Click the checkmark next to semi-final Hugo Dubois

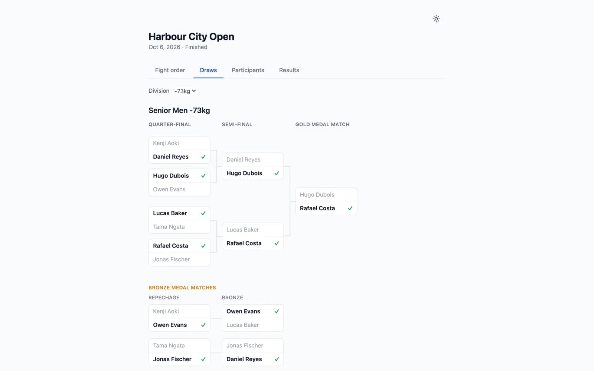[277, 173]
